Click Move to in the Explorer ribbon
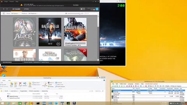This screenshot has height=105, width=187. [11, 84]
